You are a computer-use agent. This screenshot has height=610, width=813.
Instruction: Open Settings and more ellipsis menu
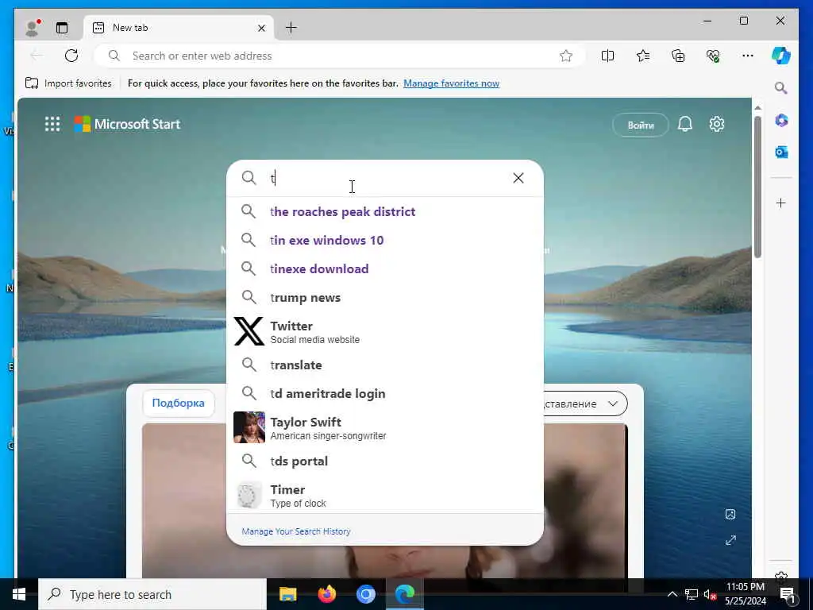[x=748, y=56]
